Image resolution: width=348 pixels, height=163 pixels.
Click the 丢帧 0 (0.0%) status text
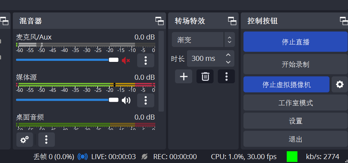[x=54, y=157]
